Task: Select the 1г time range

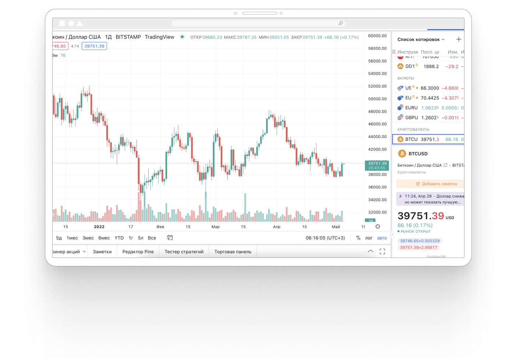Action: tap(131, 238)
